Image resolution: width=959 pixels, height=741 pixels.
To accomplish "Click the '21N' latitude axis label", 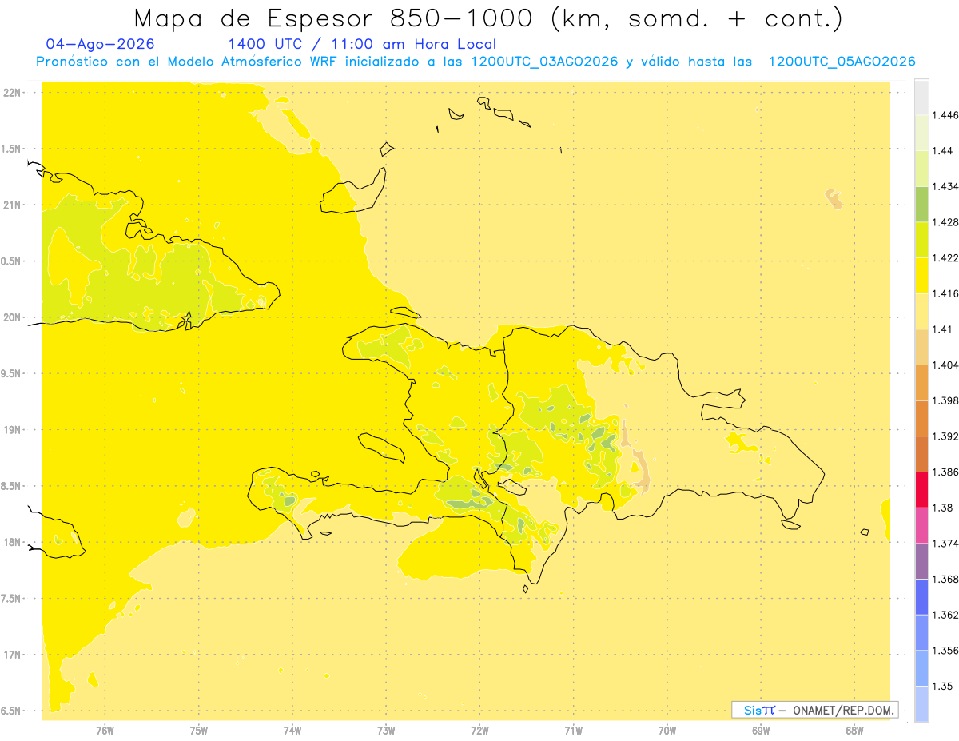I will point(13,205).
